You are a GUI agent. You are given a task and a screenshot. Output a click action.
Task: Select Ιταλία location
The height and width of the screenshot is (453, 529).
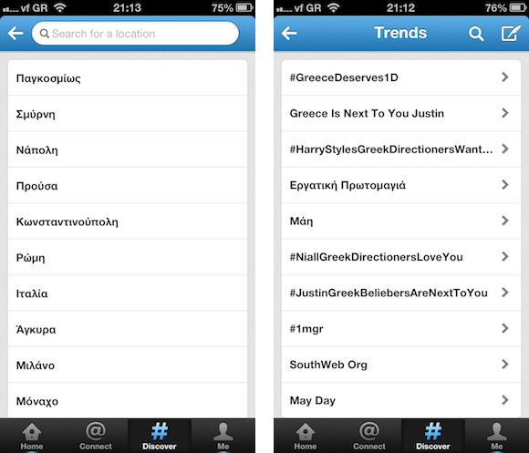(128, 293)
